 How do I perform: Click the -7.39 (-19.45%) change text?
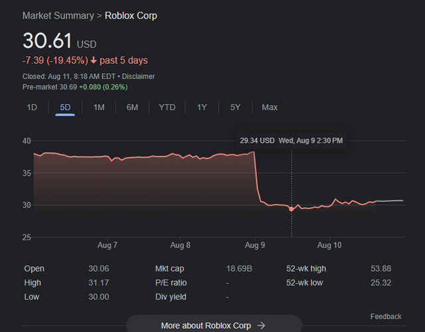(x=55, y=60)
